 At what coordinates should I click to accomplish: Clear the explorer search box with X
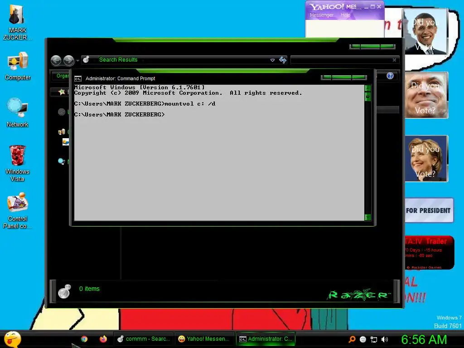point(394,60)
